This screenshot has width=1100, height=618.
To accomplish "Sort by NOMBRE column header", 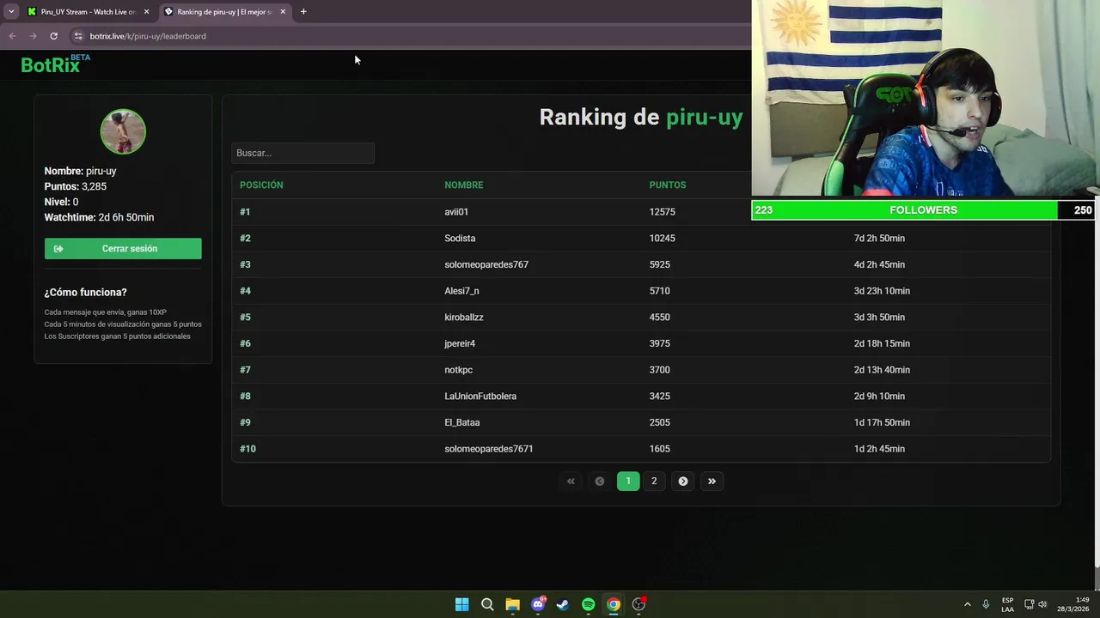I will pyautogui.click(x=464, y=185).
